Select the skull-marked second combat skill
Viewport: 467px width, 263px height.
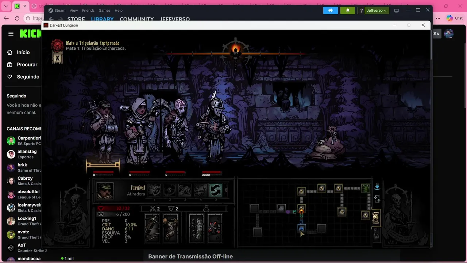point(169,190)
